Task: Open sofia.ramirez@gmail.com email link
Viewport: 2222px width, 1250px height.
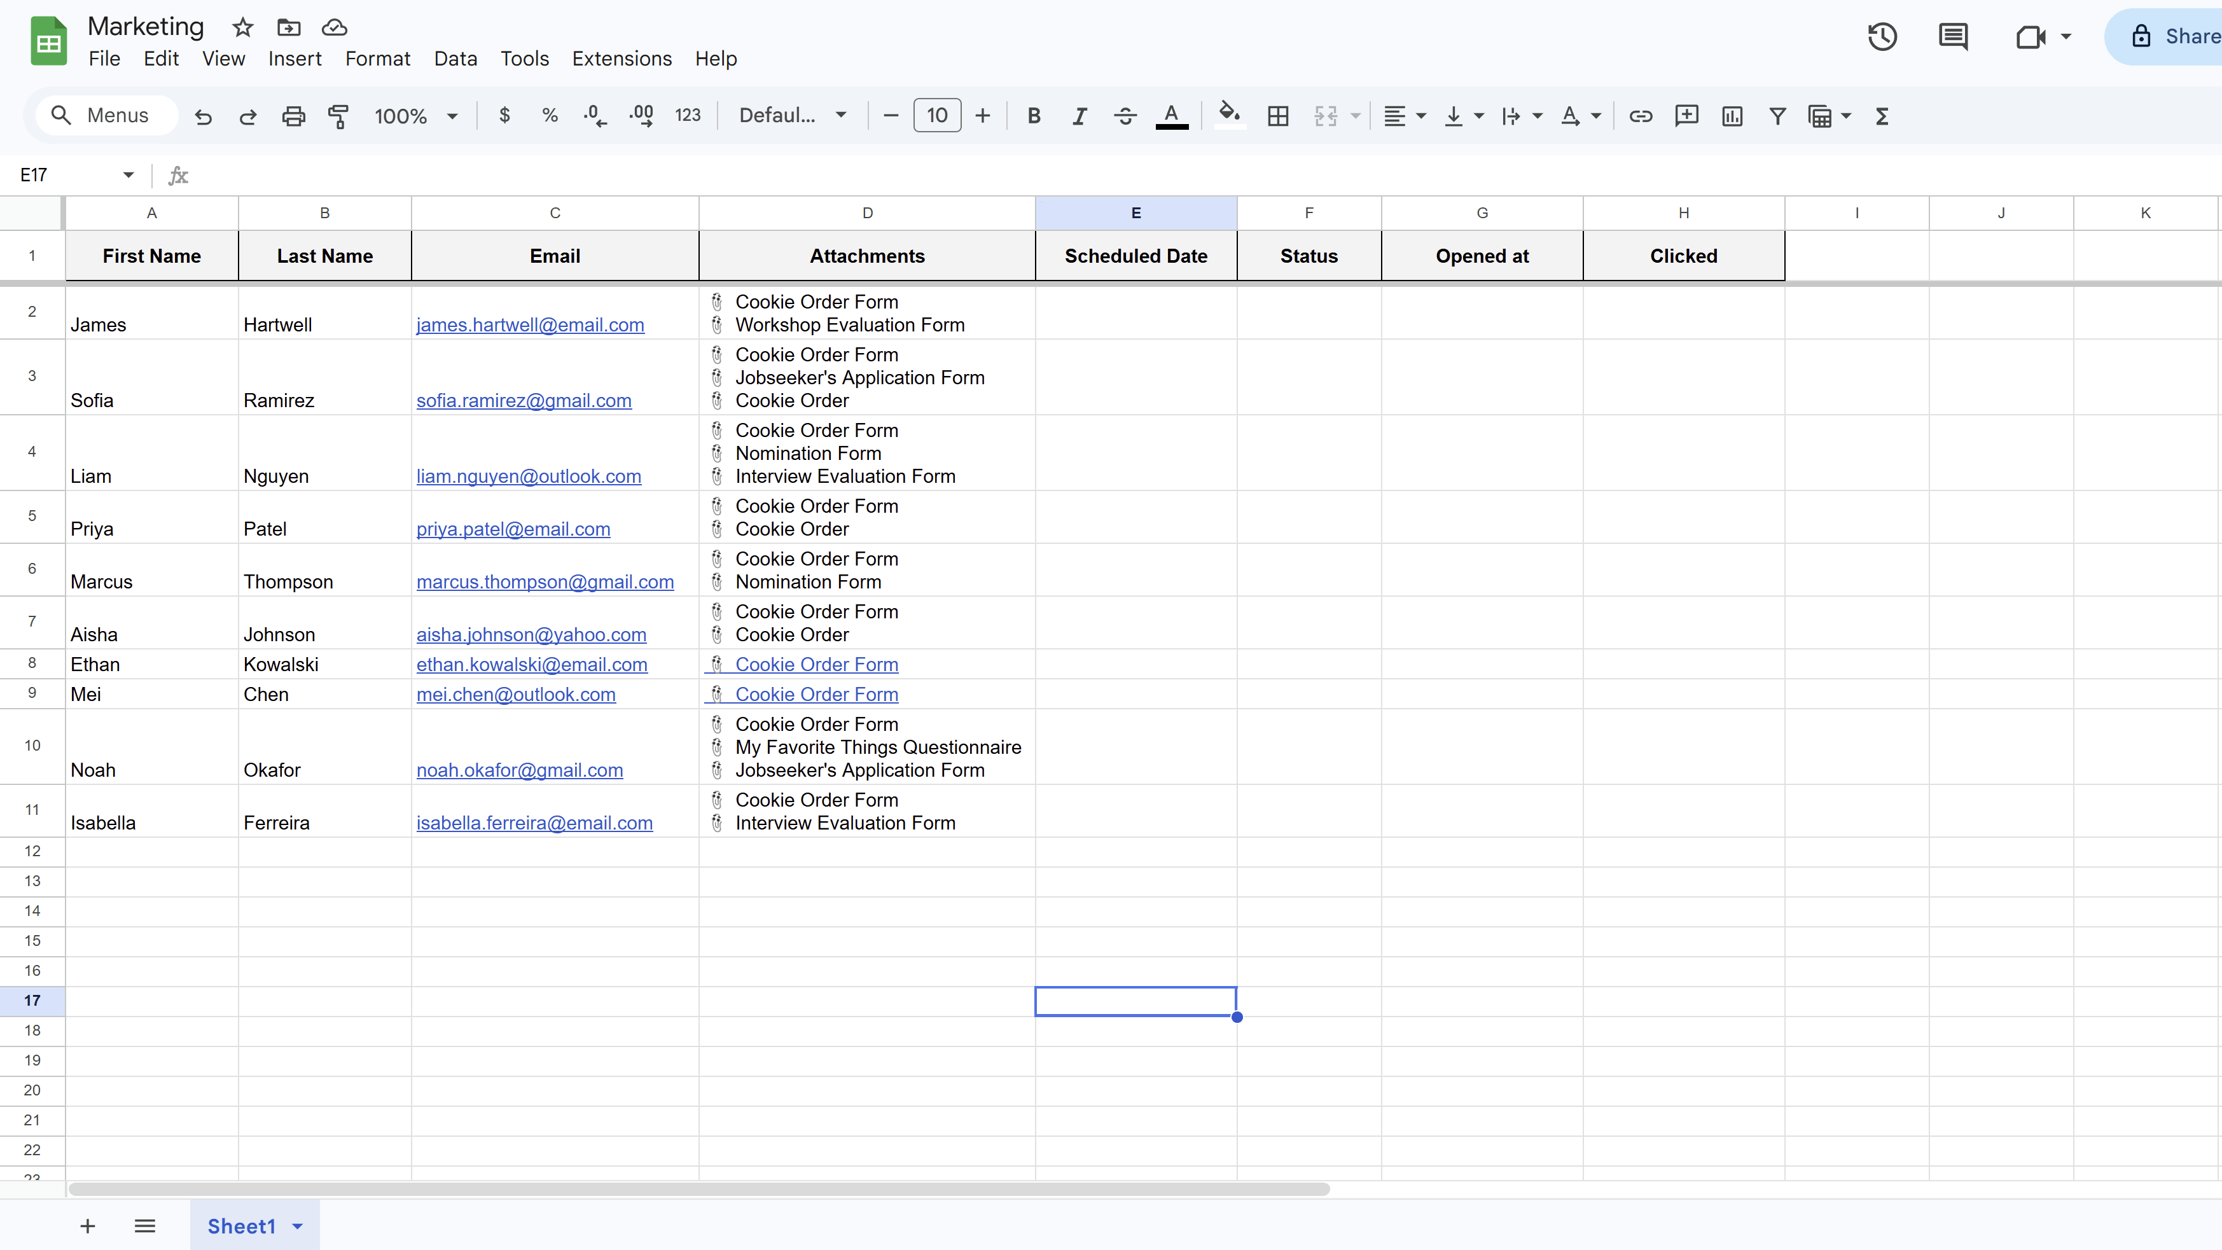Action: pyautogui.click(x=524, y=399)
